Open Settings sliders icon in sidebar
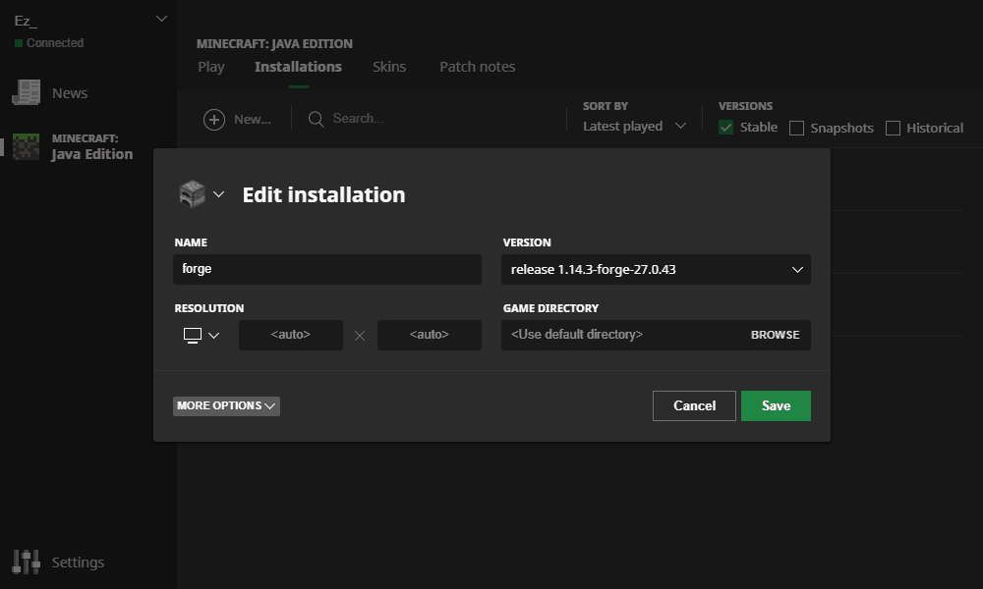Image resolution: width=983 pixels, height=589 pixels. click(27, 562)
